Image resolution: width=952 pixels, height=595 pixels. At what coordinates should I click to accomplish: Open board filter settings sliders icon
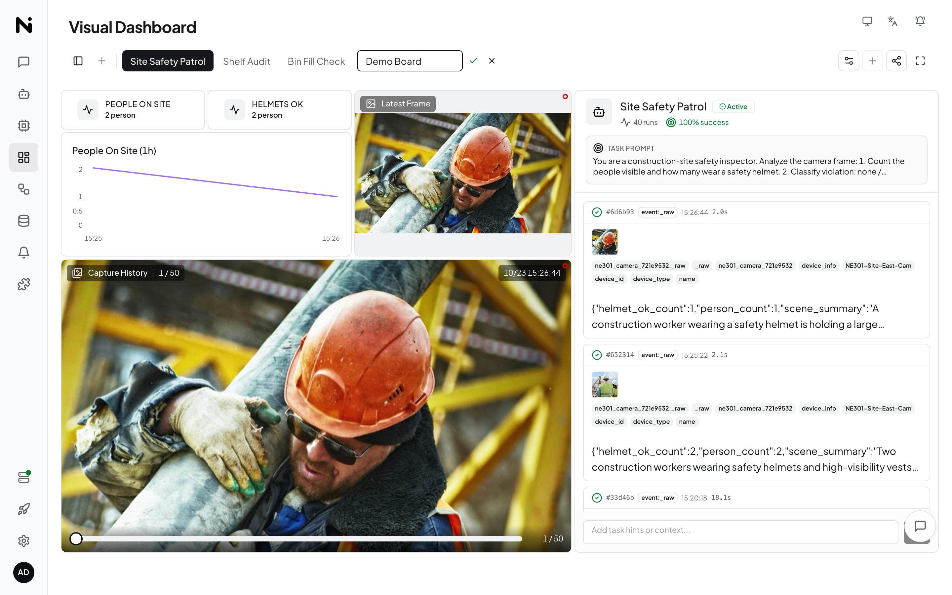(849, 61)
